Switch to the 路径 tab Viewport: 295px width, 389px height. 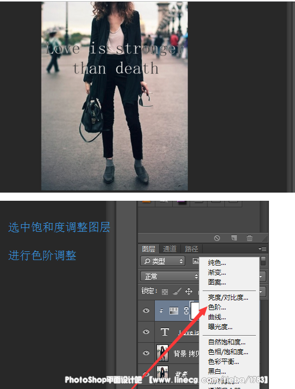191,249
